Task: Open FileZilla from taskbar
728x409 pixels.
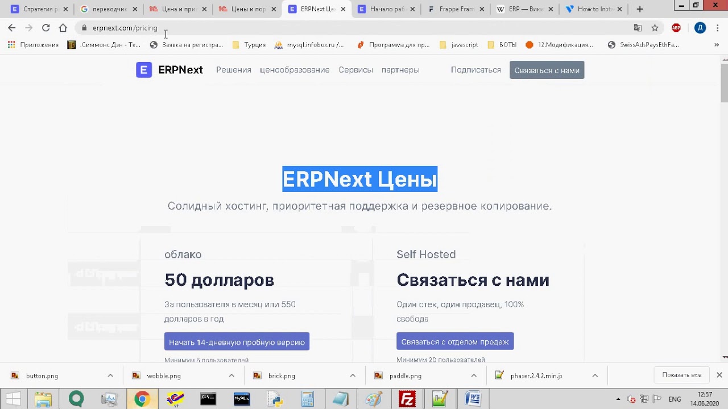Action: click(407, 399)
